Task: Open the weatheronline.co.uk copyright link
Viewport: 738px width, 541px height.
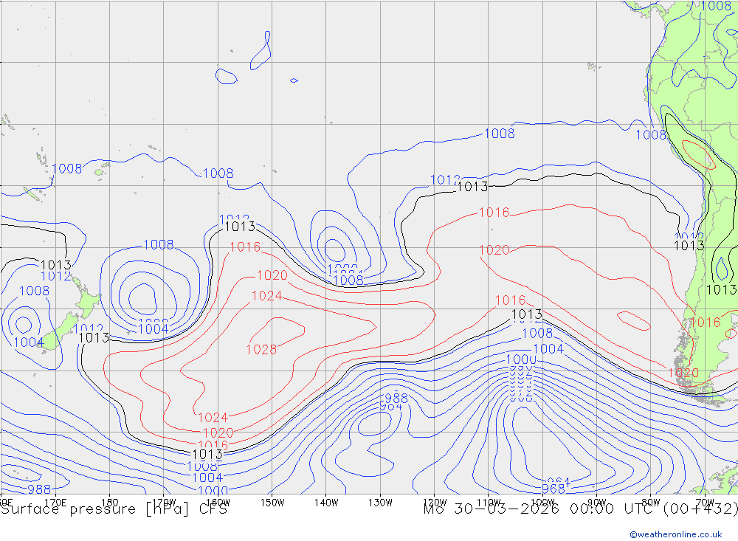Action: click(x=676, y=534)
